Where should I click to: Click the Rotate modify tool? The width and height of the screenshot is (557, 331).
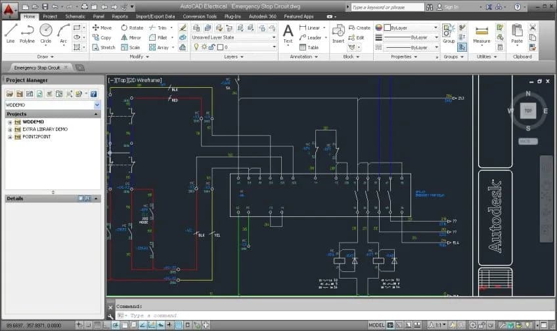(131, 28)
